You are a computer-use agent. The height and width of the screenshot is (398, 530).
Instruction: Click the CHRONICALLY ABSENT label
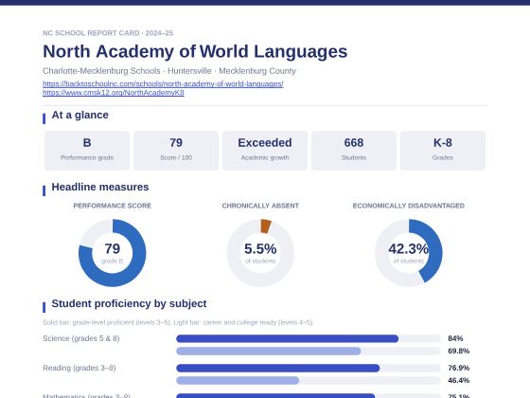pyautogui.click(x=260, y=206)
